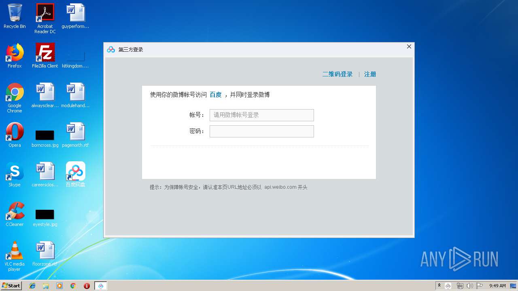
Task: Click the 9:49 AM system clock
Action: tap(497, 286)
